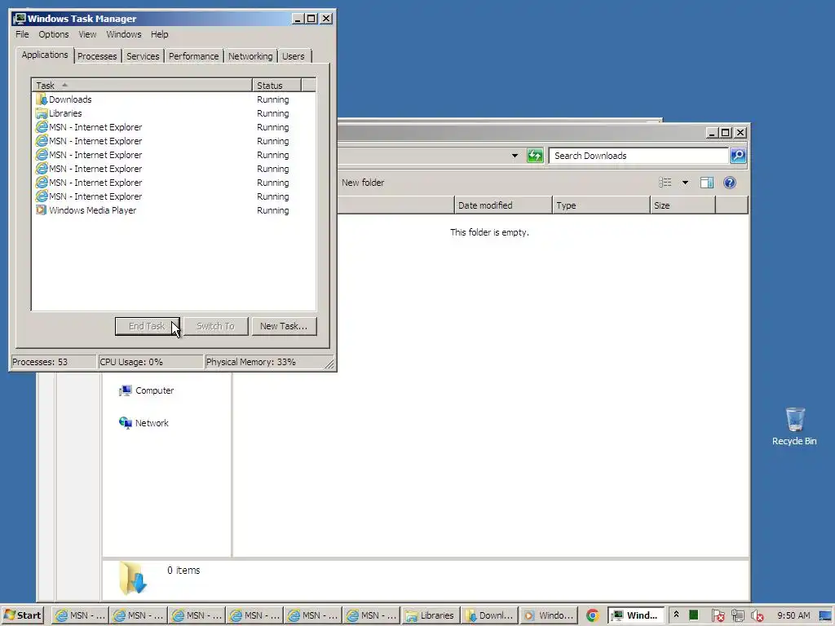Click the Processes: 53 status entry
The width and height of the screenshot is (835, 626).
[x=53, y=362]
